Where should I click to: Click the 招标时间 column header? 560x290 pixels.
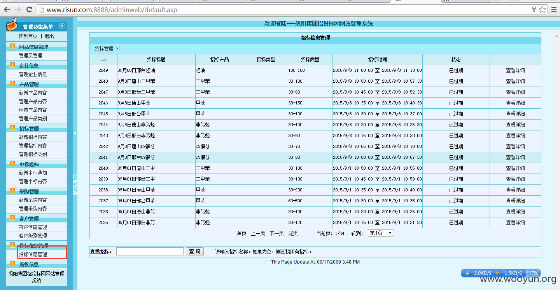point(378,59)
